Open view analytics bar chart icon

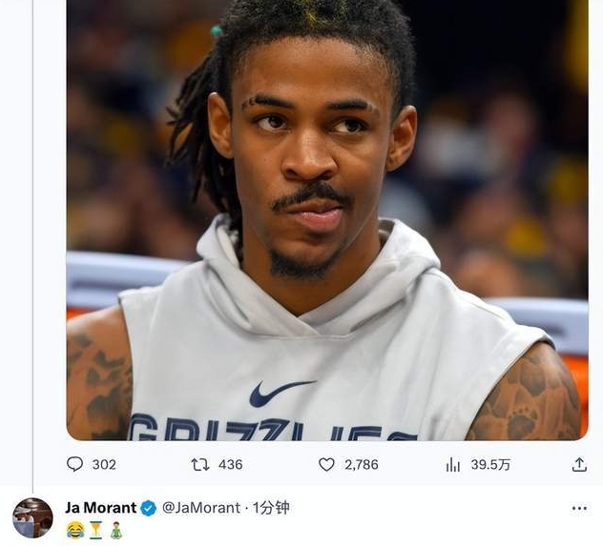(x=453, y=465)
